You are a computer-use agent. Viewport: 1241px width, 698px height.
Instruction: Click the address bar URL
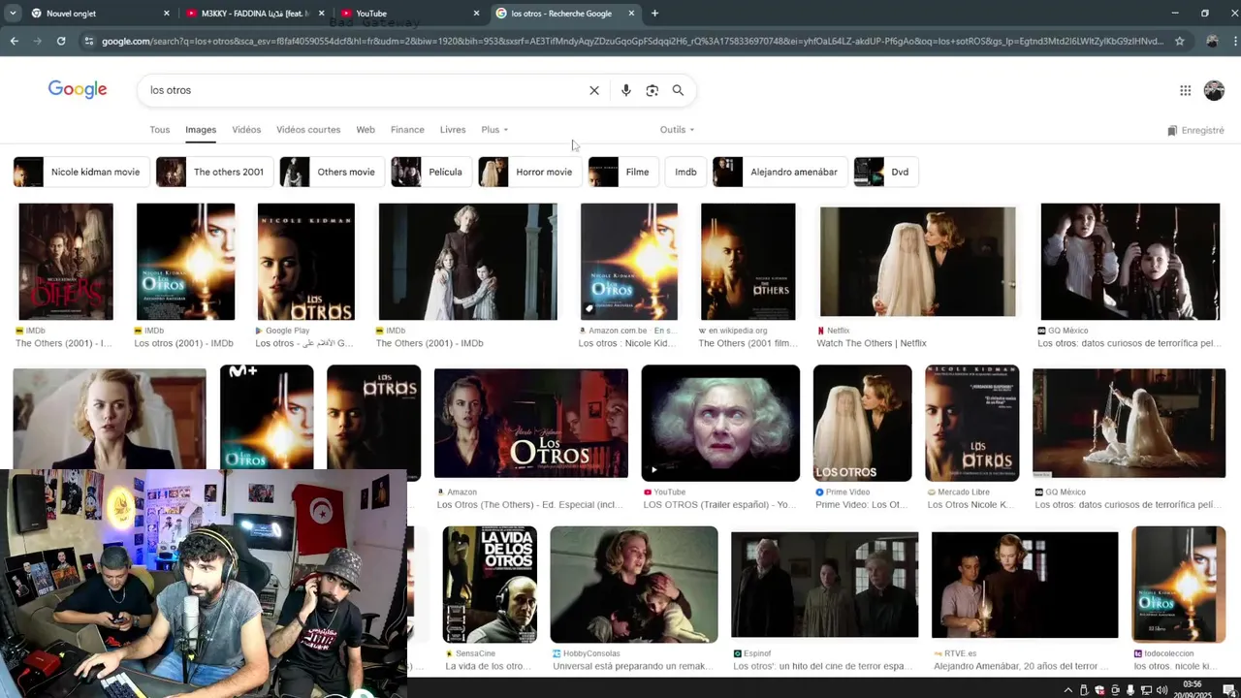pyautogui.click(x=630, y=41)
